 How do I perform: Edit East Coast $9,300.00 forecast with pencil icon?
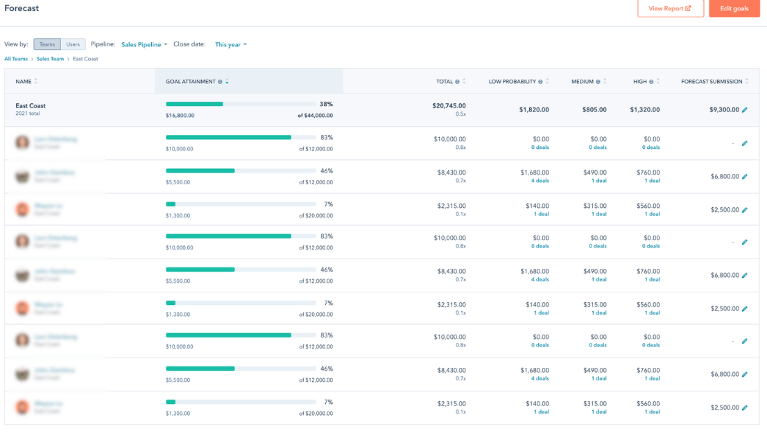tap(745, 110)
